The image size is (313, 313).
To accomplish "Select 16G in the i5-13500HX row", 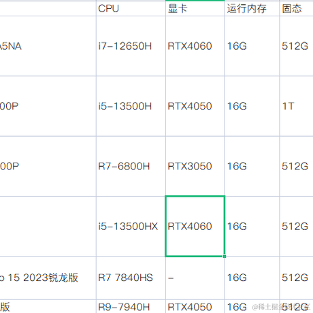I will pos(252,227).
